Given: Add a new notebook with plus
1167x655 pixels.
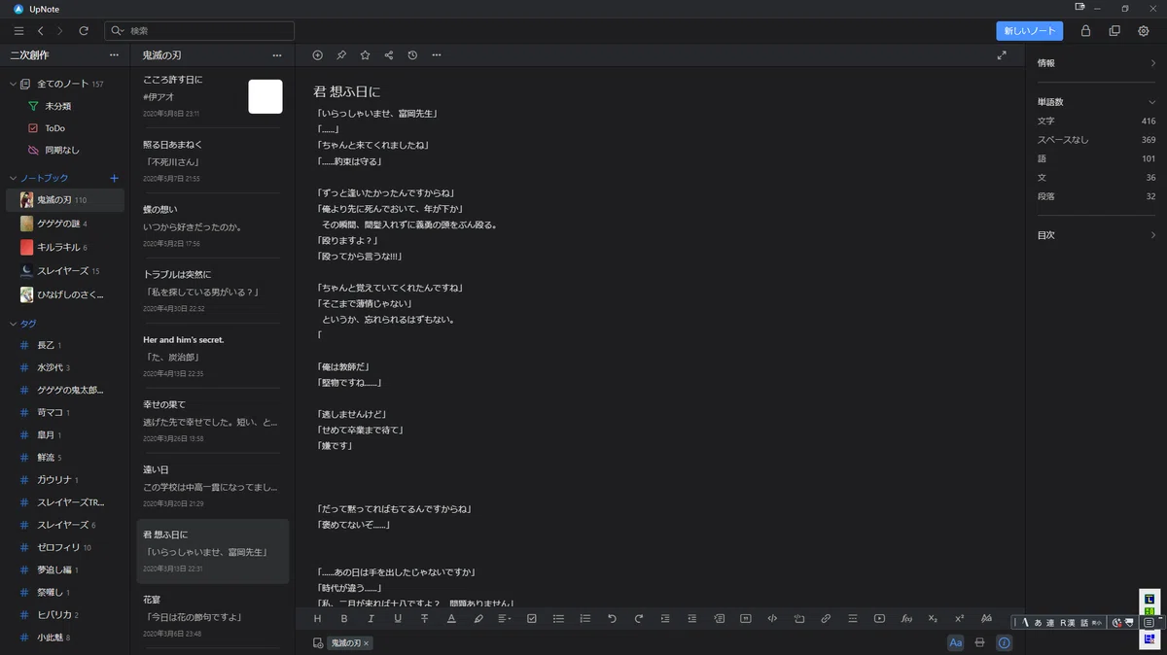Looking at the screenshot, I should 114,178.
